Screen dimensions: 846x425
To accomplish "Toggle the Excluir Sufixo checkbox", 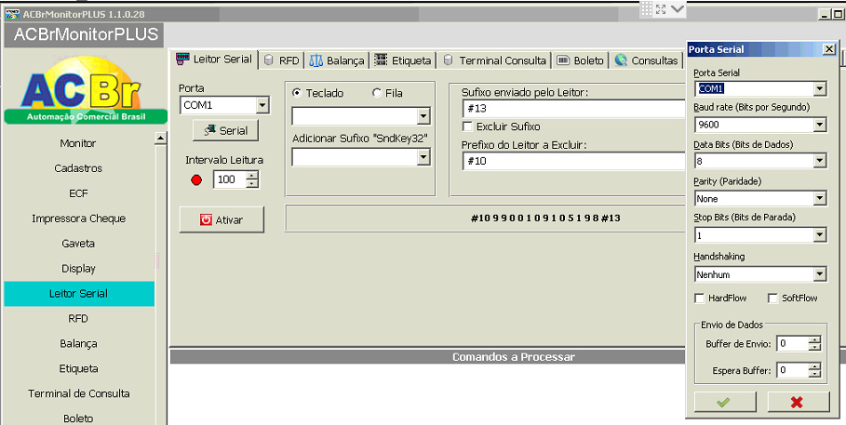I will point(467,126).
